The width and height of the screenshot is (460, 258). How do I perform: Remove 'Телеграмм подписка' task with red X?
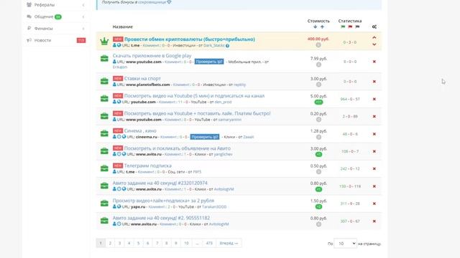point(374,168)
